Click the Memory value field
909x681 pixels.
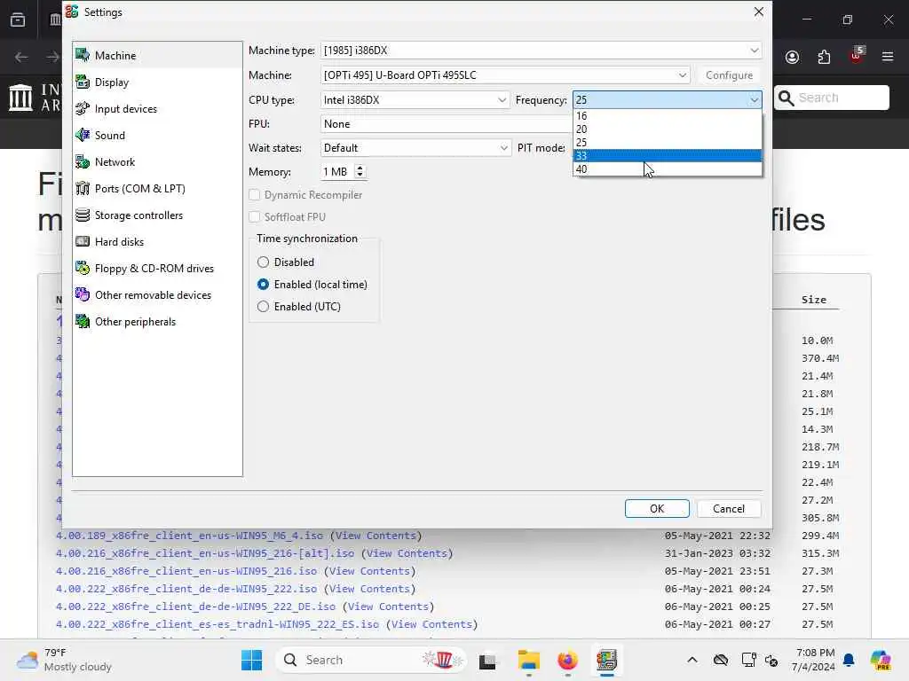coord(336,171)
